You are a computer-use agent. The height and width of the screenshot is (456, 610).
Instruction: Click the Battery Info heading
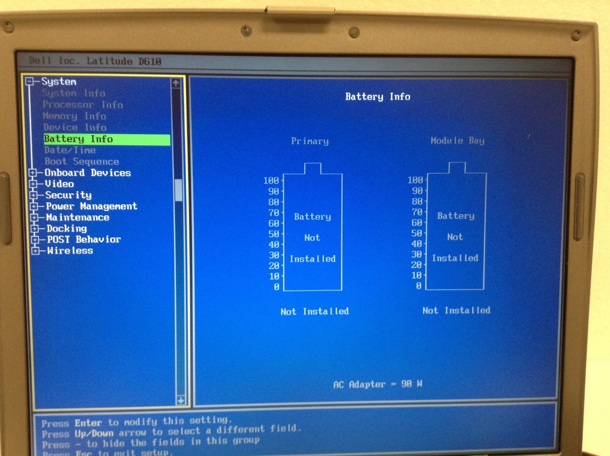[378, 97]
